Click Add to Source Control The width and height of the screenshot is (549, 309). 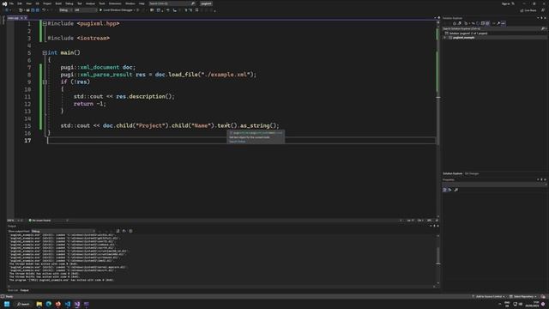coord(488,297)
